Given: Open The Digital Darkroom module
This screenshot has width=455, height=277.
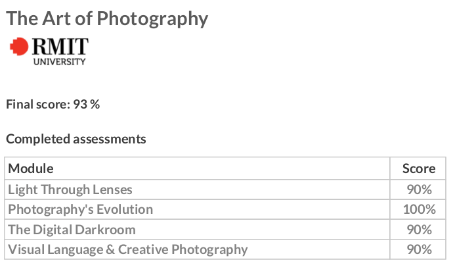Looking at the screenshot, I should coord(72,230).
